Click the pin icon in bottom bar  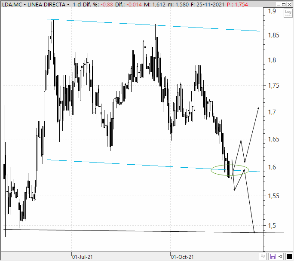coord(281,256)
